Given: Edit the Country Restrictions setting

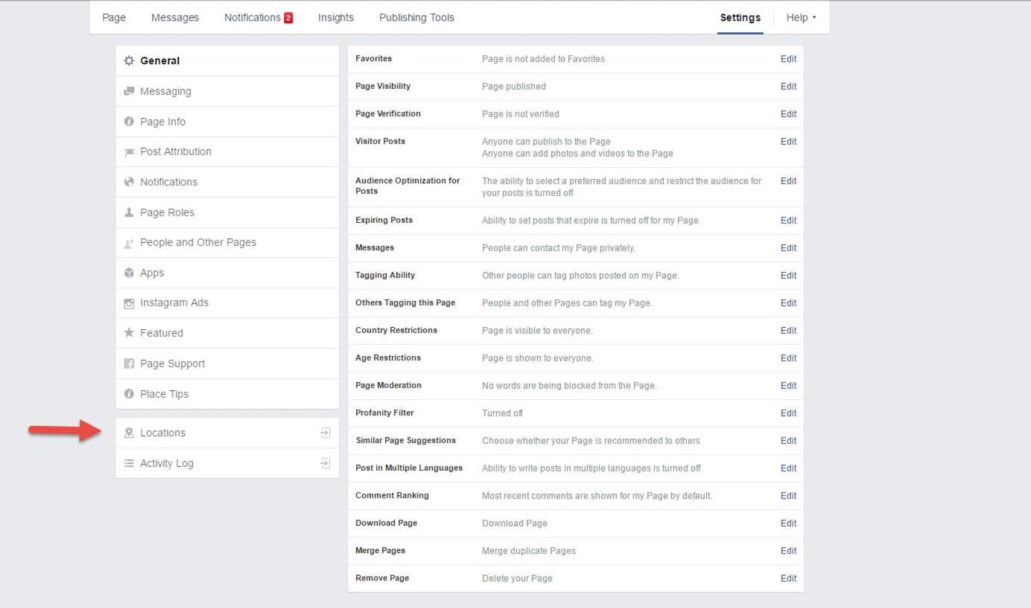Looking at the screenshot, I should tap(788, 330).
